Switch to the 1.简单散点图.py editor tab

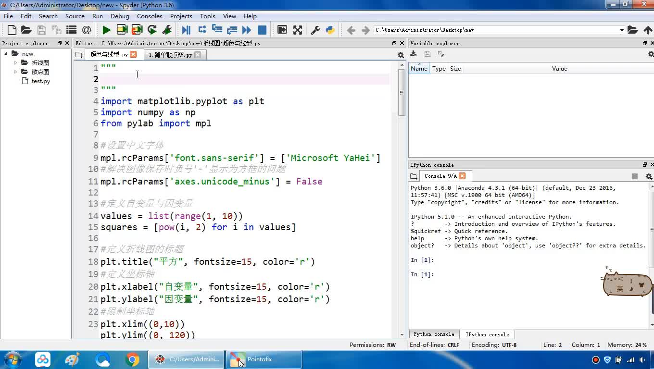pos(170,55)
